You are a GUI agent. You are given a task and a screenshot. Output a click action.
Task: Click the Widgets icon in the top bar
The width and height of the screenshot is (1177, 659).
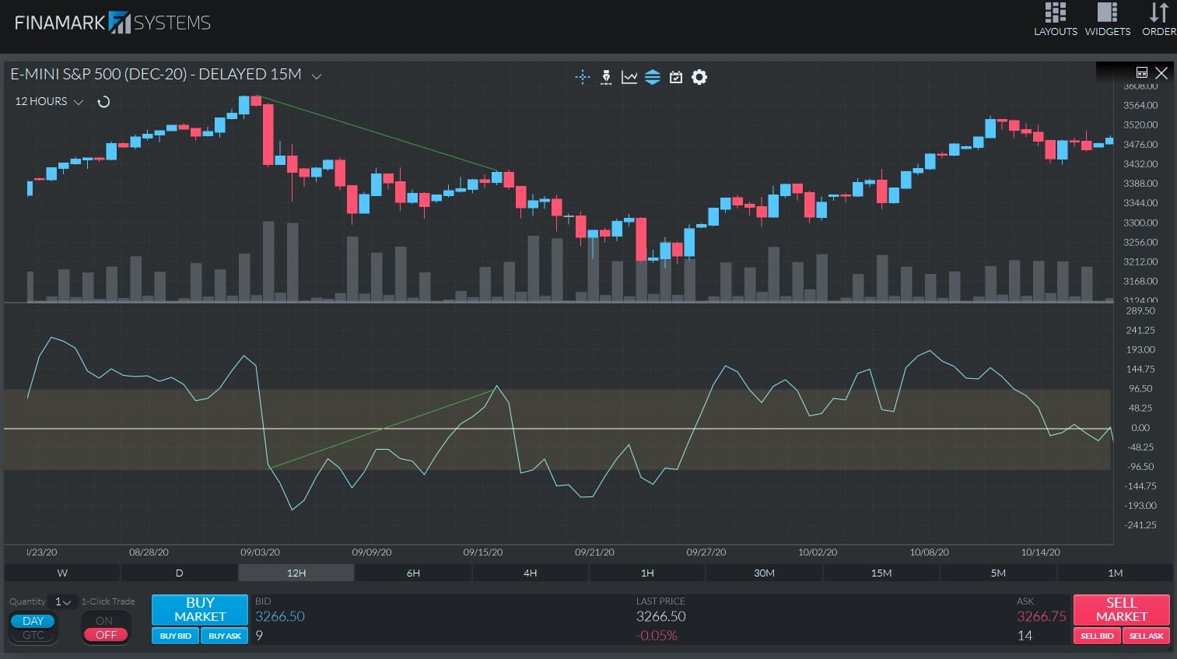1107,19
